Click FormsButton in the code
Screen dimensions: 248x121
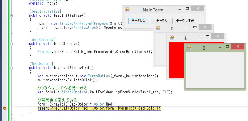(x=99, y=76)
